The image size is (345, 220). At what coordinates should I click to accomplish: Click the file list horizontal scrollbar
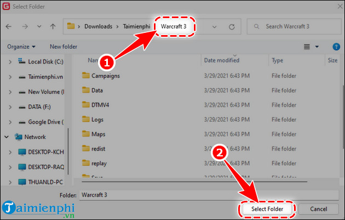point(194,182)
